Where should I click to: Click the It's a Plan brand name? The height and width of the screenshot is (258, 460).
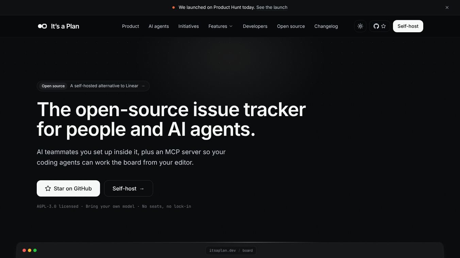coord(65,26)
